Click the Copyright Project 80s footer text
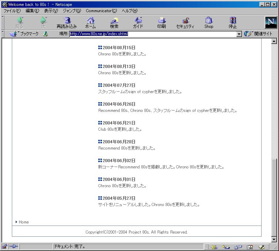The height and width of the screenshot is (251, 279). [x=136, y=232]
